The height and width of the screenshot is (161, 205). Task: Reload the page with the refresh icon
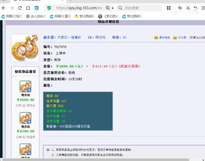(20, 8)
